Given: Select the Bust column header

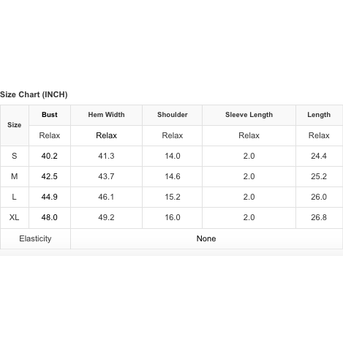Looking at the screenshot, I should tap(50, 115).
